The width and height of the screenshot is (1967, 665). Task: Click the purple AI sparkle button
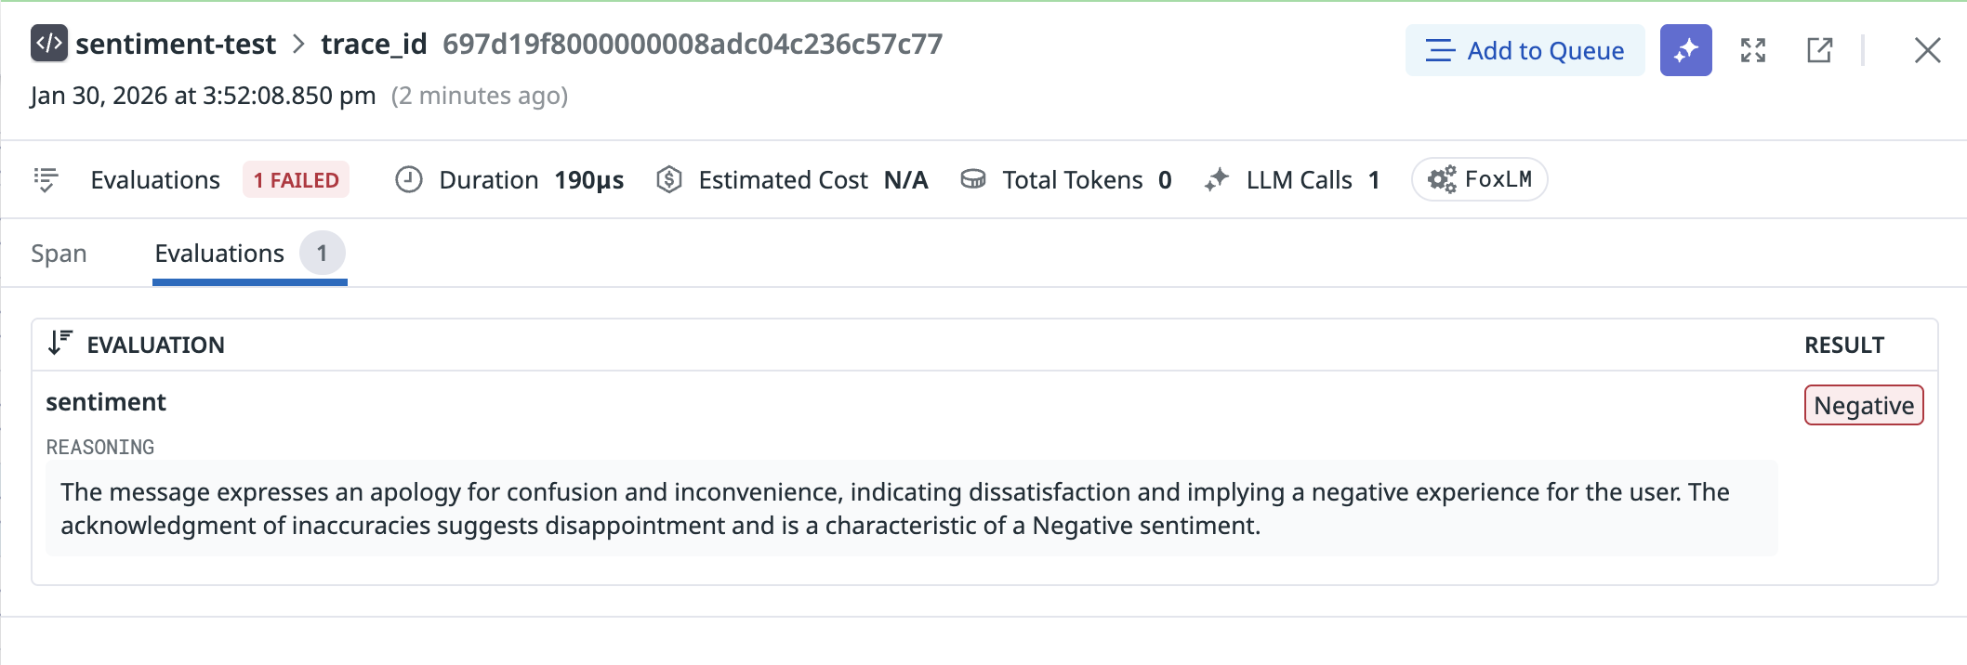1685,50
